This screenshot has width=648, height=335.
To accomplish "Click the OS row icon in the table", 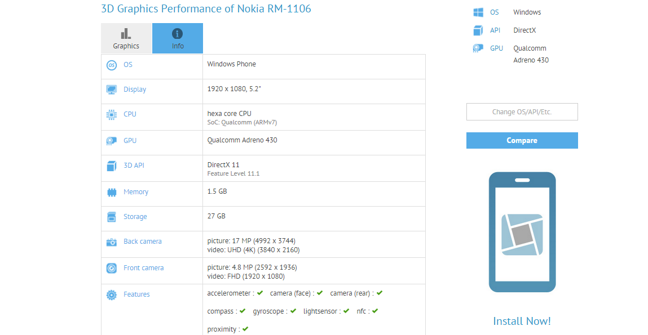I will (x=112, y=65).
